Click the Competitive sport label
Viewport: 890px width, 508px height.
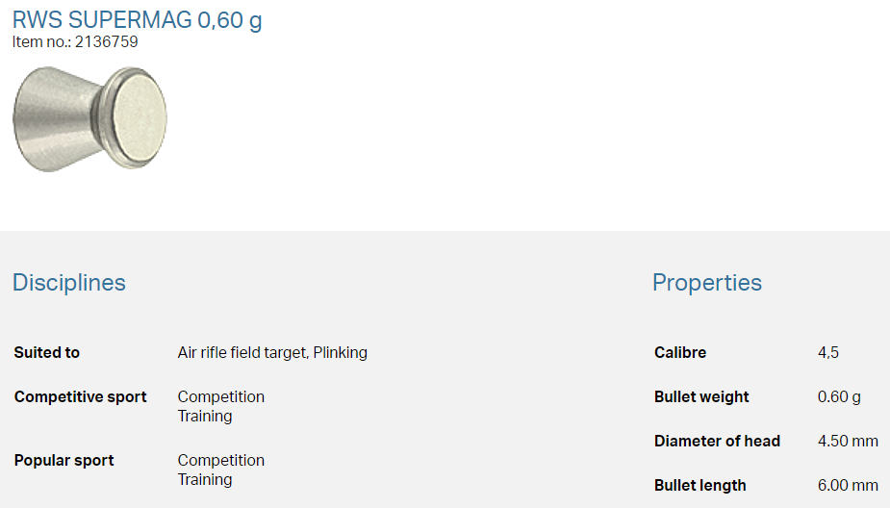coord(81,397)
